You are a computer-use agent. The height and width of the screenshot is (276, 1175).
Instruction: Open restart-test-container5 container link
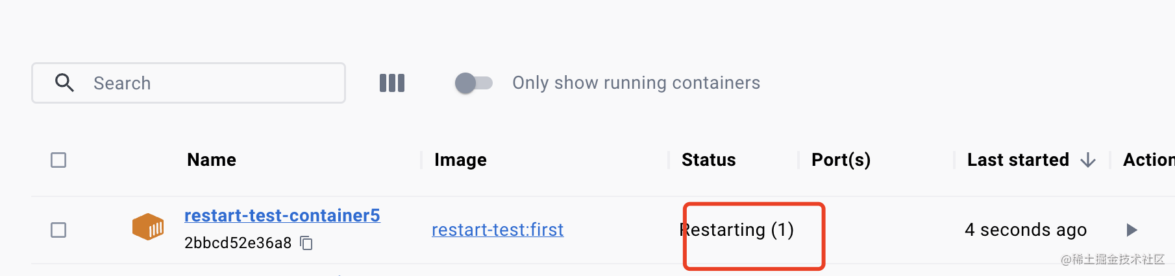tap(282, 215)
